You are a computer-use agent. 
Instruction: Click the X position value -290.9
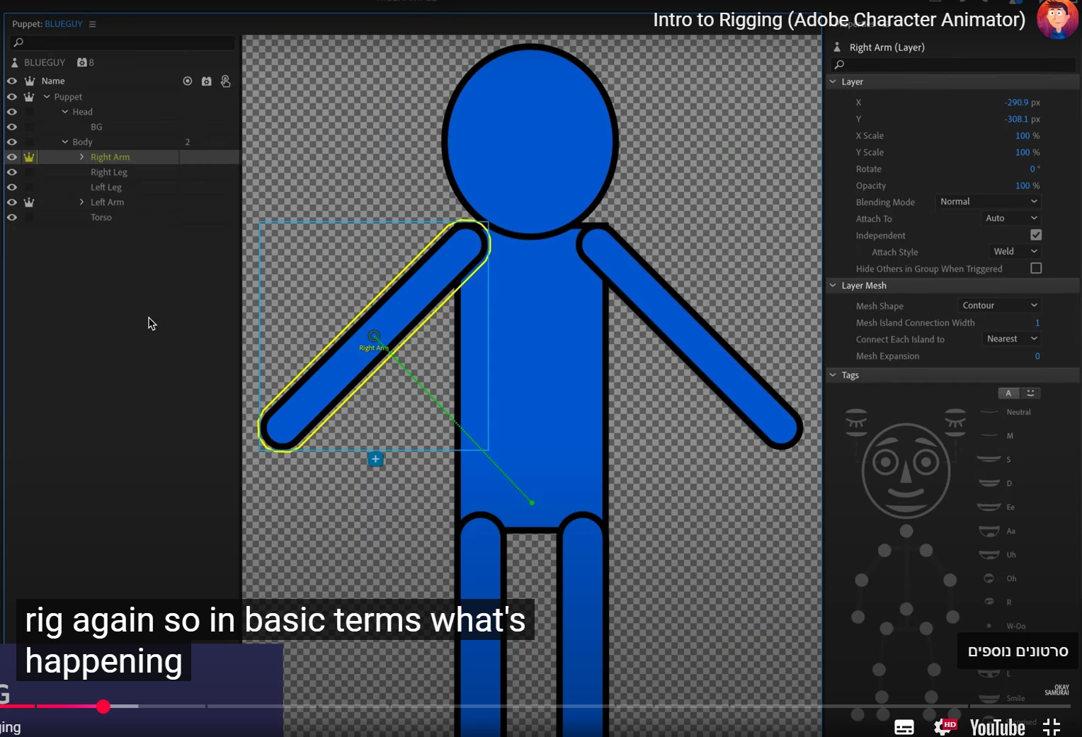[x=1017, y=103]
